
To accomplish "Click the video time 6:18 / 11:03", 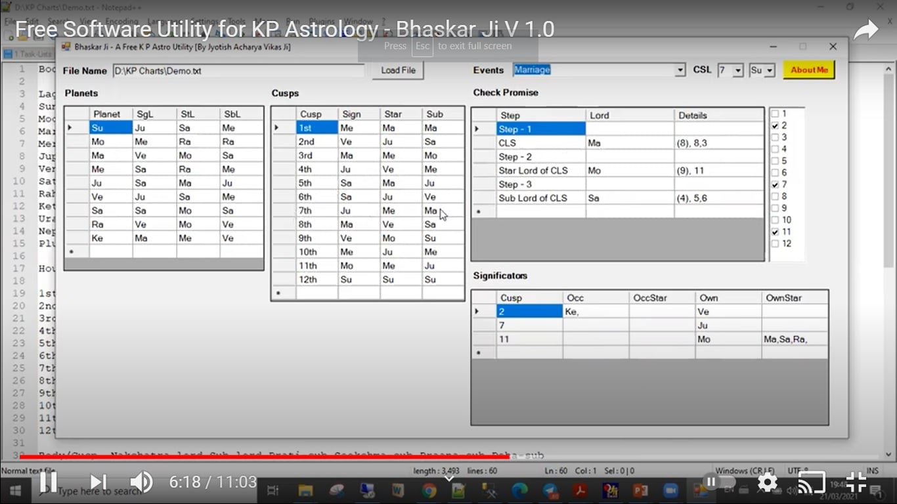I will 213,482.
